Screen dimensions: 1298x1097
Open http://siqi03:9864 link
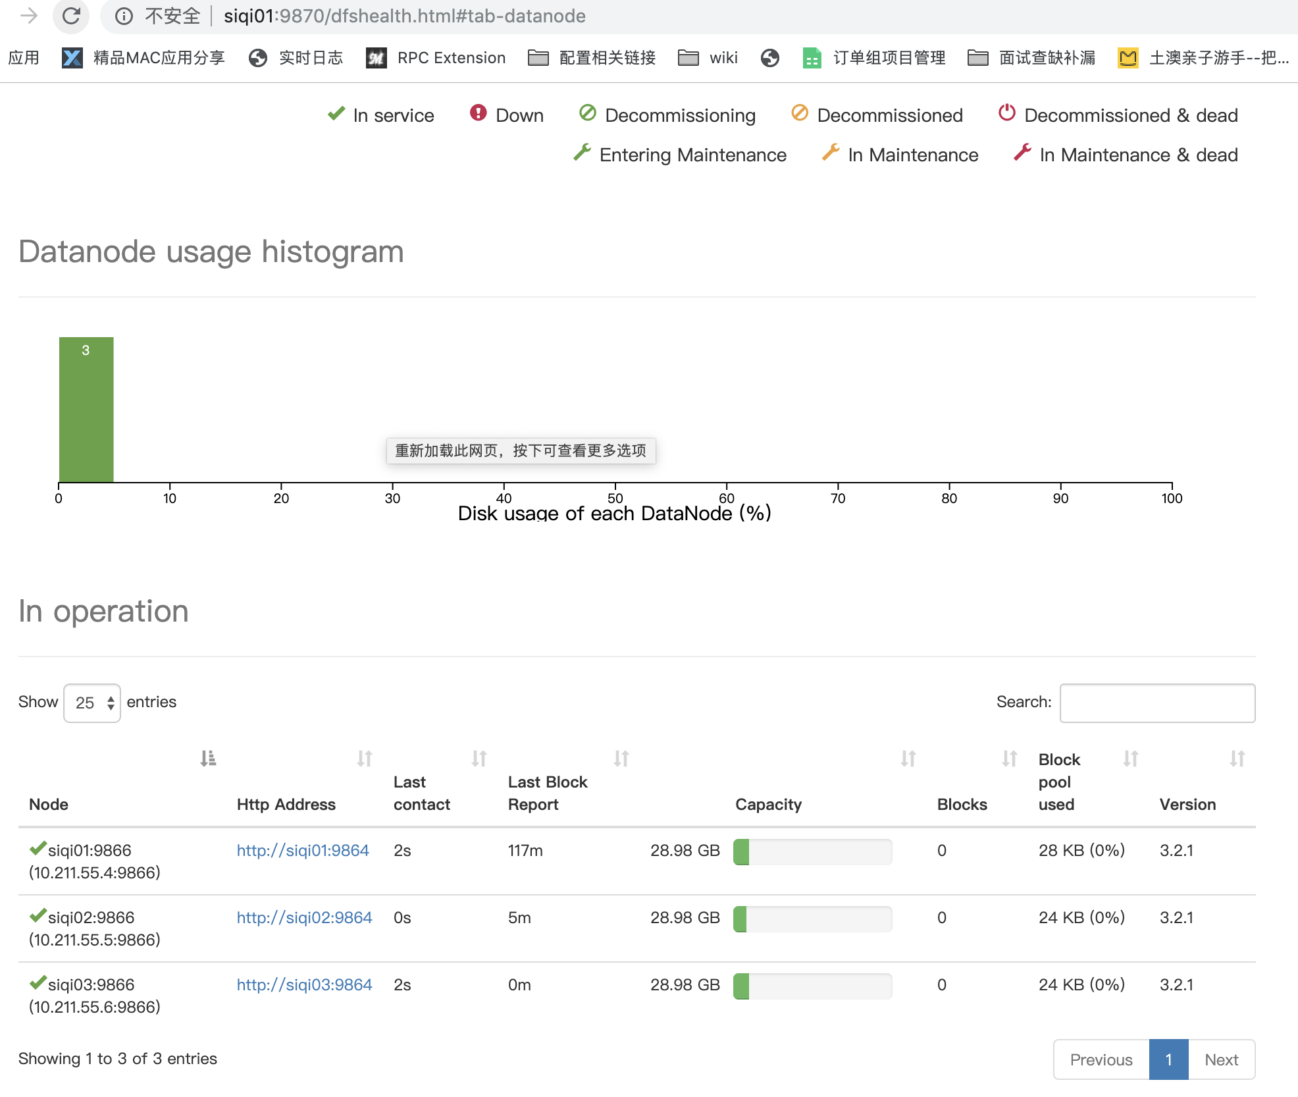(x=304, y=984)
